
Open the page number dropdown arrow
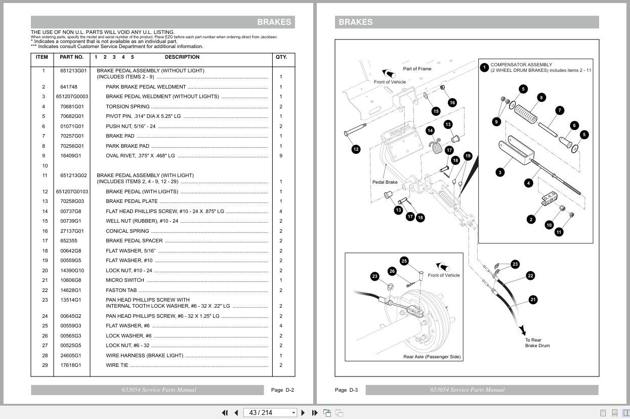(293, 413)
